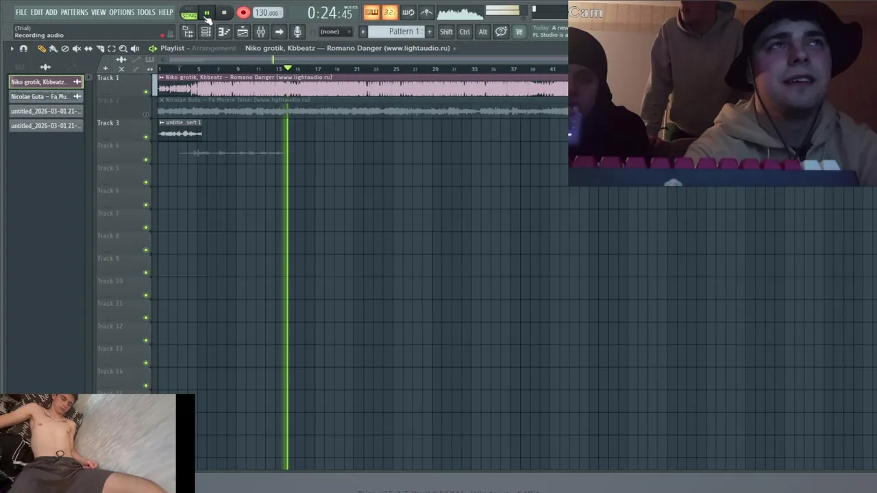The image size is (877, 493).
Task: Toggle the loop recording icon
Action: tap(408, 12)
